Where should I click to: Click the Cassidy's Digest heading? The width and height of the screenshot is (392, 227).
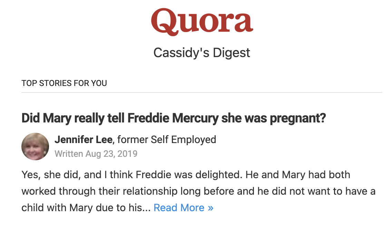click(202, 53)
